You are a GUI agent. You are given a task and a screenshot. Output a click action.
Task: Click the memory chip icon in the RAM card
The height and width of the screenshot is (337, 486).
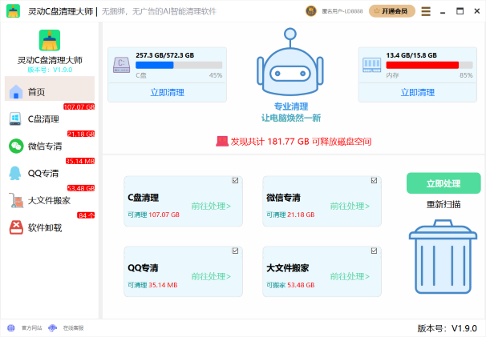pos(371,65)
